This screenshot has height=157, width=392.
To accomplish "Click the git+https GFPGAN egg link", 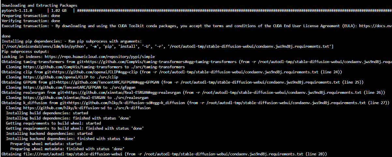I will (x=112, y=82).
